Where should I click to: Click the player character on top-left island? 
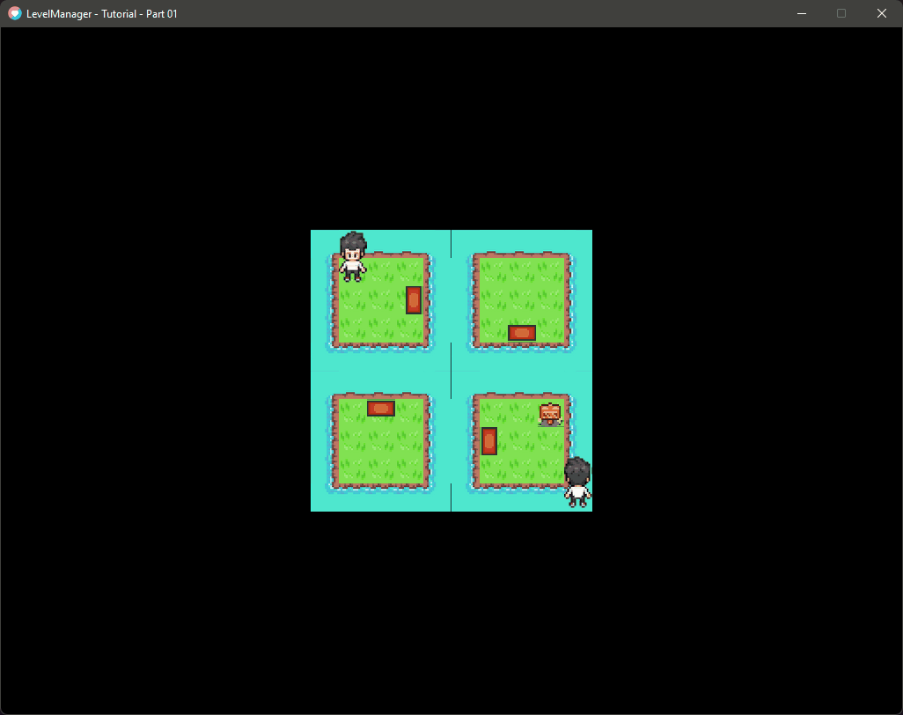(352, 258)
